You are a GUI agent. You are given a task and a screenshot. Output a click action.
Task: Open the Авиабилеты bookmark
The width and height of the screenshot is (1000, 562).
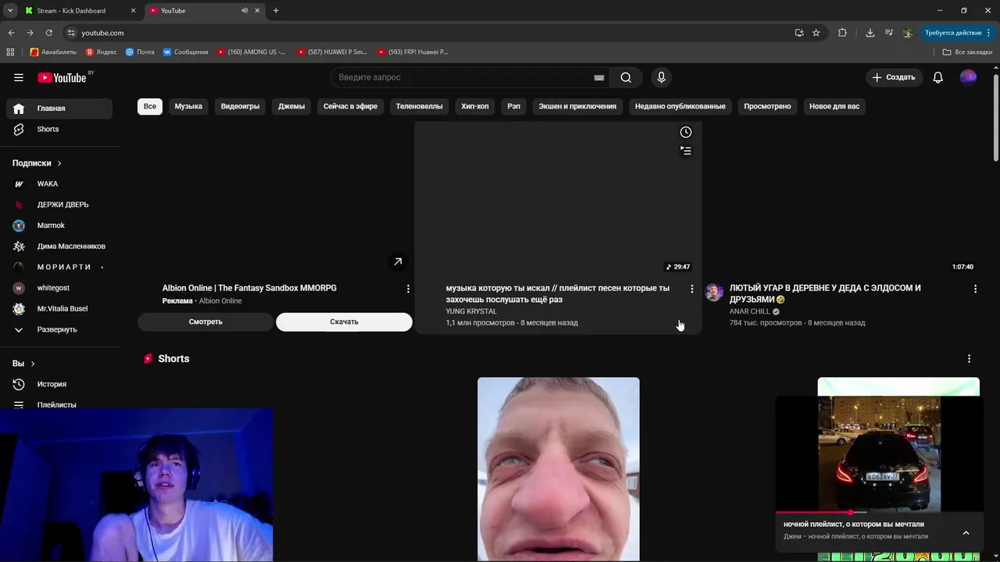[53, 52]
